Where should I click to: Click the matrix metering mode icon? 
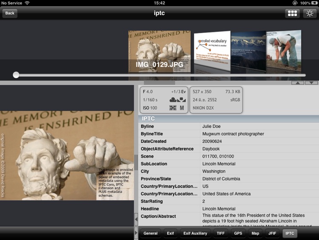(x=173, y=108)
